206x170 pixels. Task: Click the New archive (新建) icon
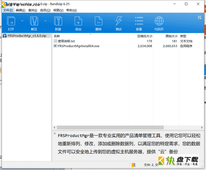[x=58, y=21]
